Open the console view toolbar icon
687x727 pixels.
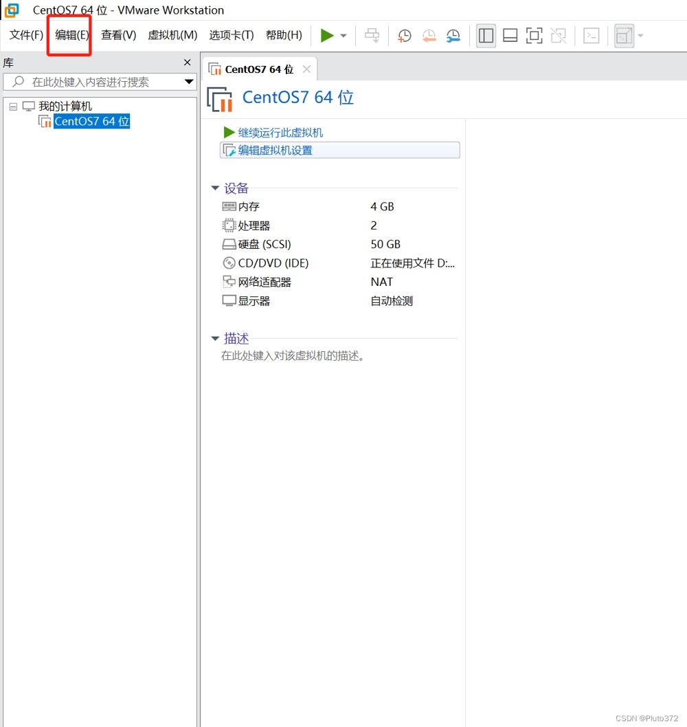pyautogui.click(x=591, y=36)
